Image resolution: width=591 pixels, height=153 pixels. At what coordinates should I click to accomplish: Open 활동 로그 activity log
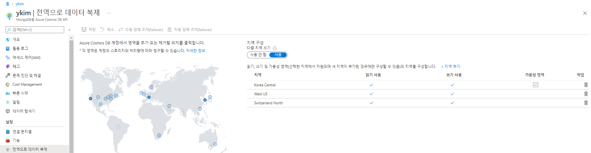coord(20,48)
